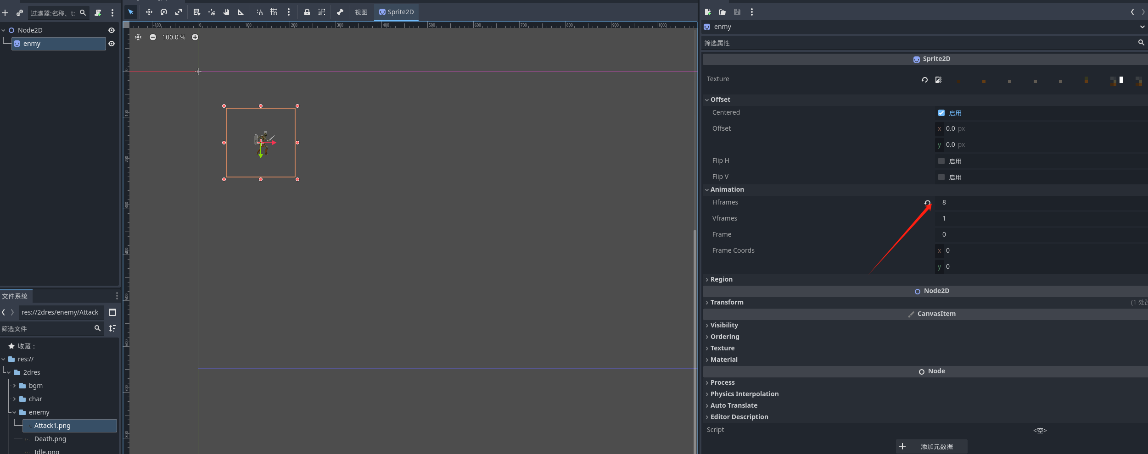This screenshot has width=1148, height=454.
Task: Open the list-selectable-nodes tool
Action: 196,12
